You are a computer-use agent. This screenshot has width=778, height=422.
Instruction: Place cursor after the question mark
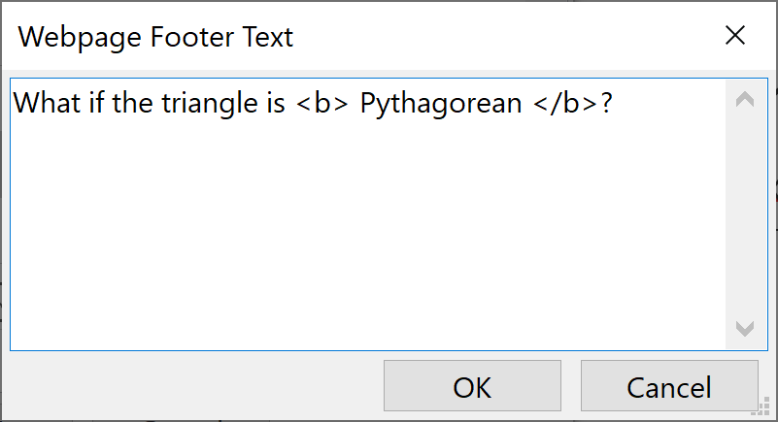[614, 104]
